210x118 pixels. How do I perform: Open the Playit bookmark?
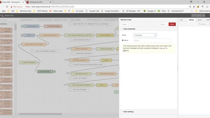[x=162, y=11]
